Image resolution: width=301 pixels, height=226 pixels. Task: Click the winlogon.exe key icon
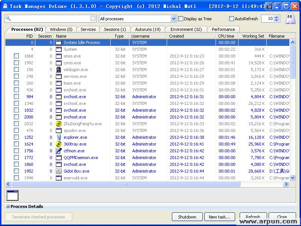(x=58, y=70)
